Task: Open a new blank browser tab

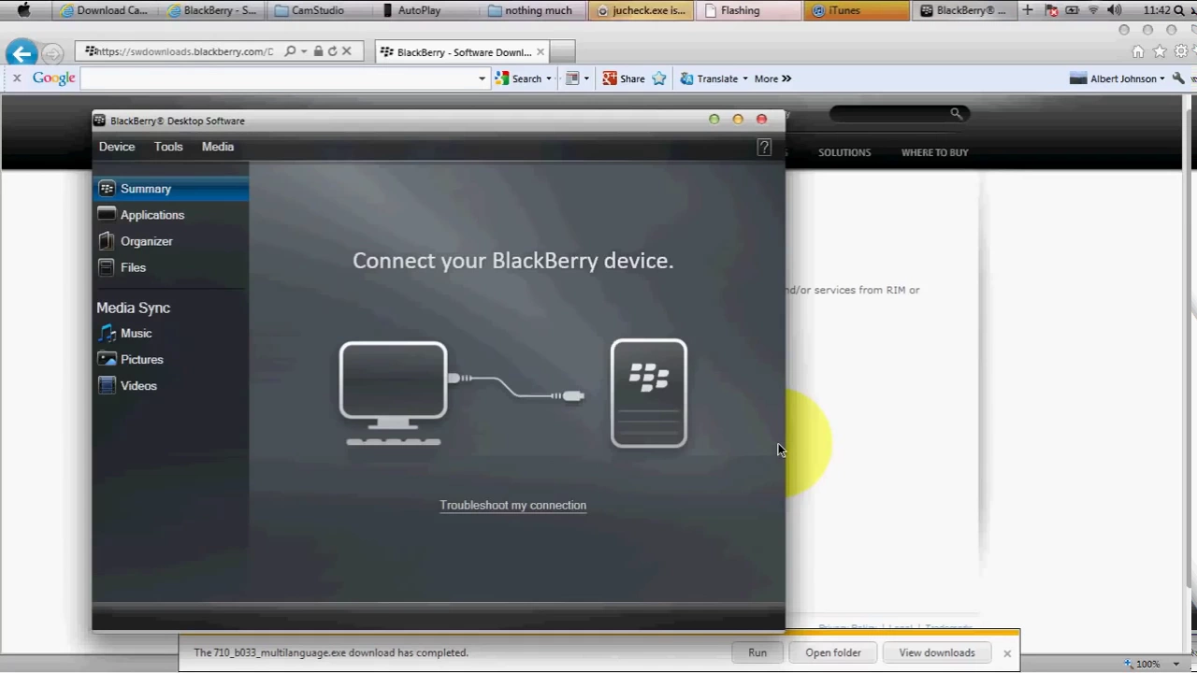Action: 562,52
